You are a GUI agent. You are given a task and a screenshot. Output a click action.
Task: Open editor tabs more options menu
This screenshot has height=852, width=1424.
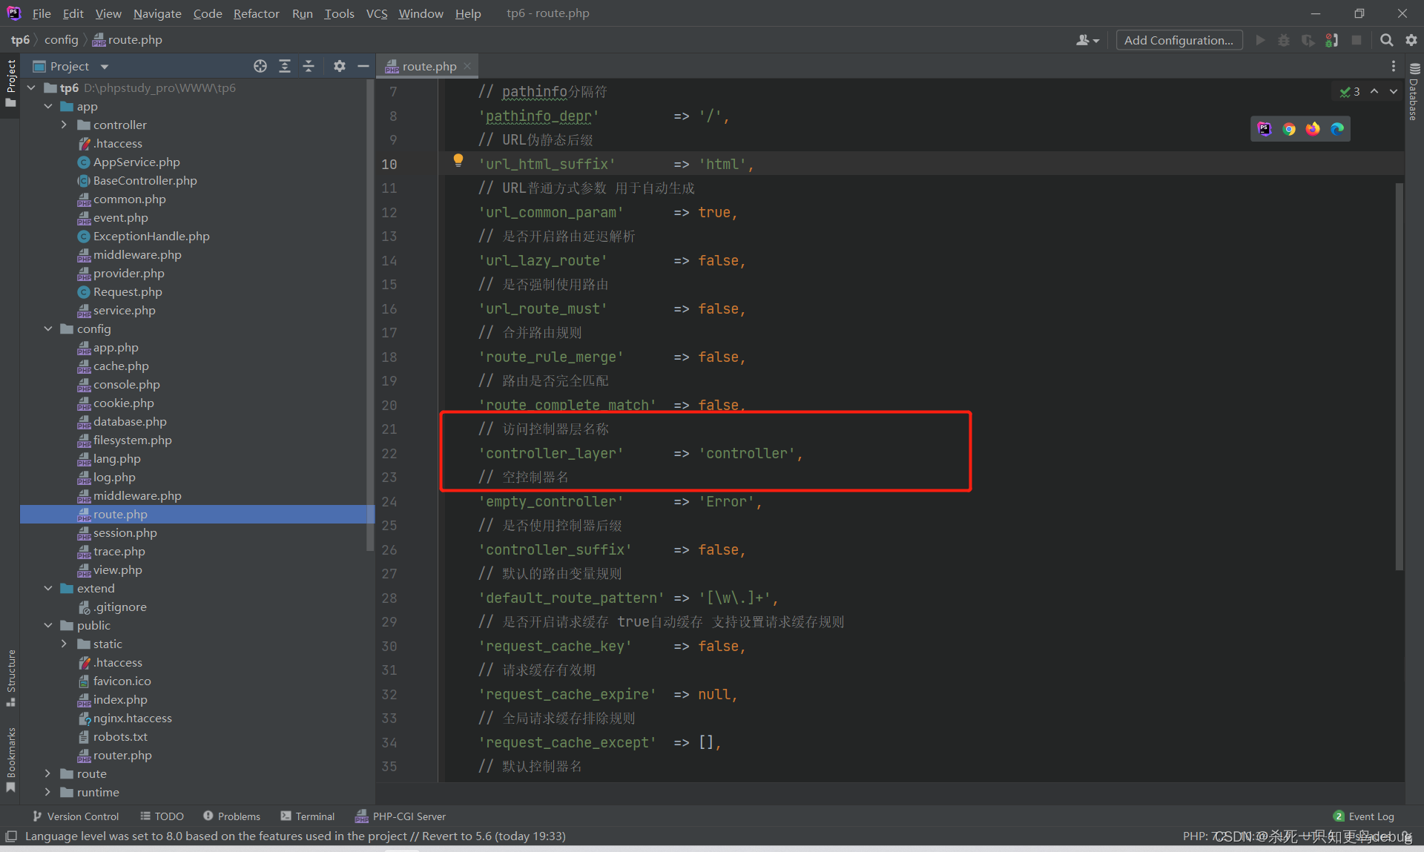[1394, 66]
